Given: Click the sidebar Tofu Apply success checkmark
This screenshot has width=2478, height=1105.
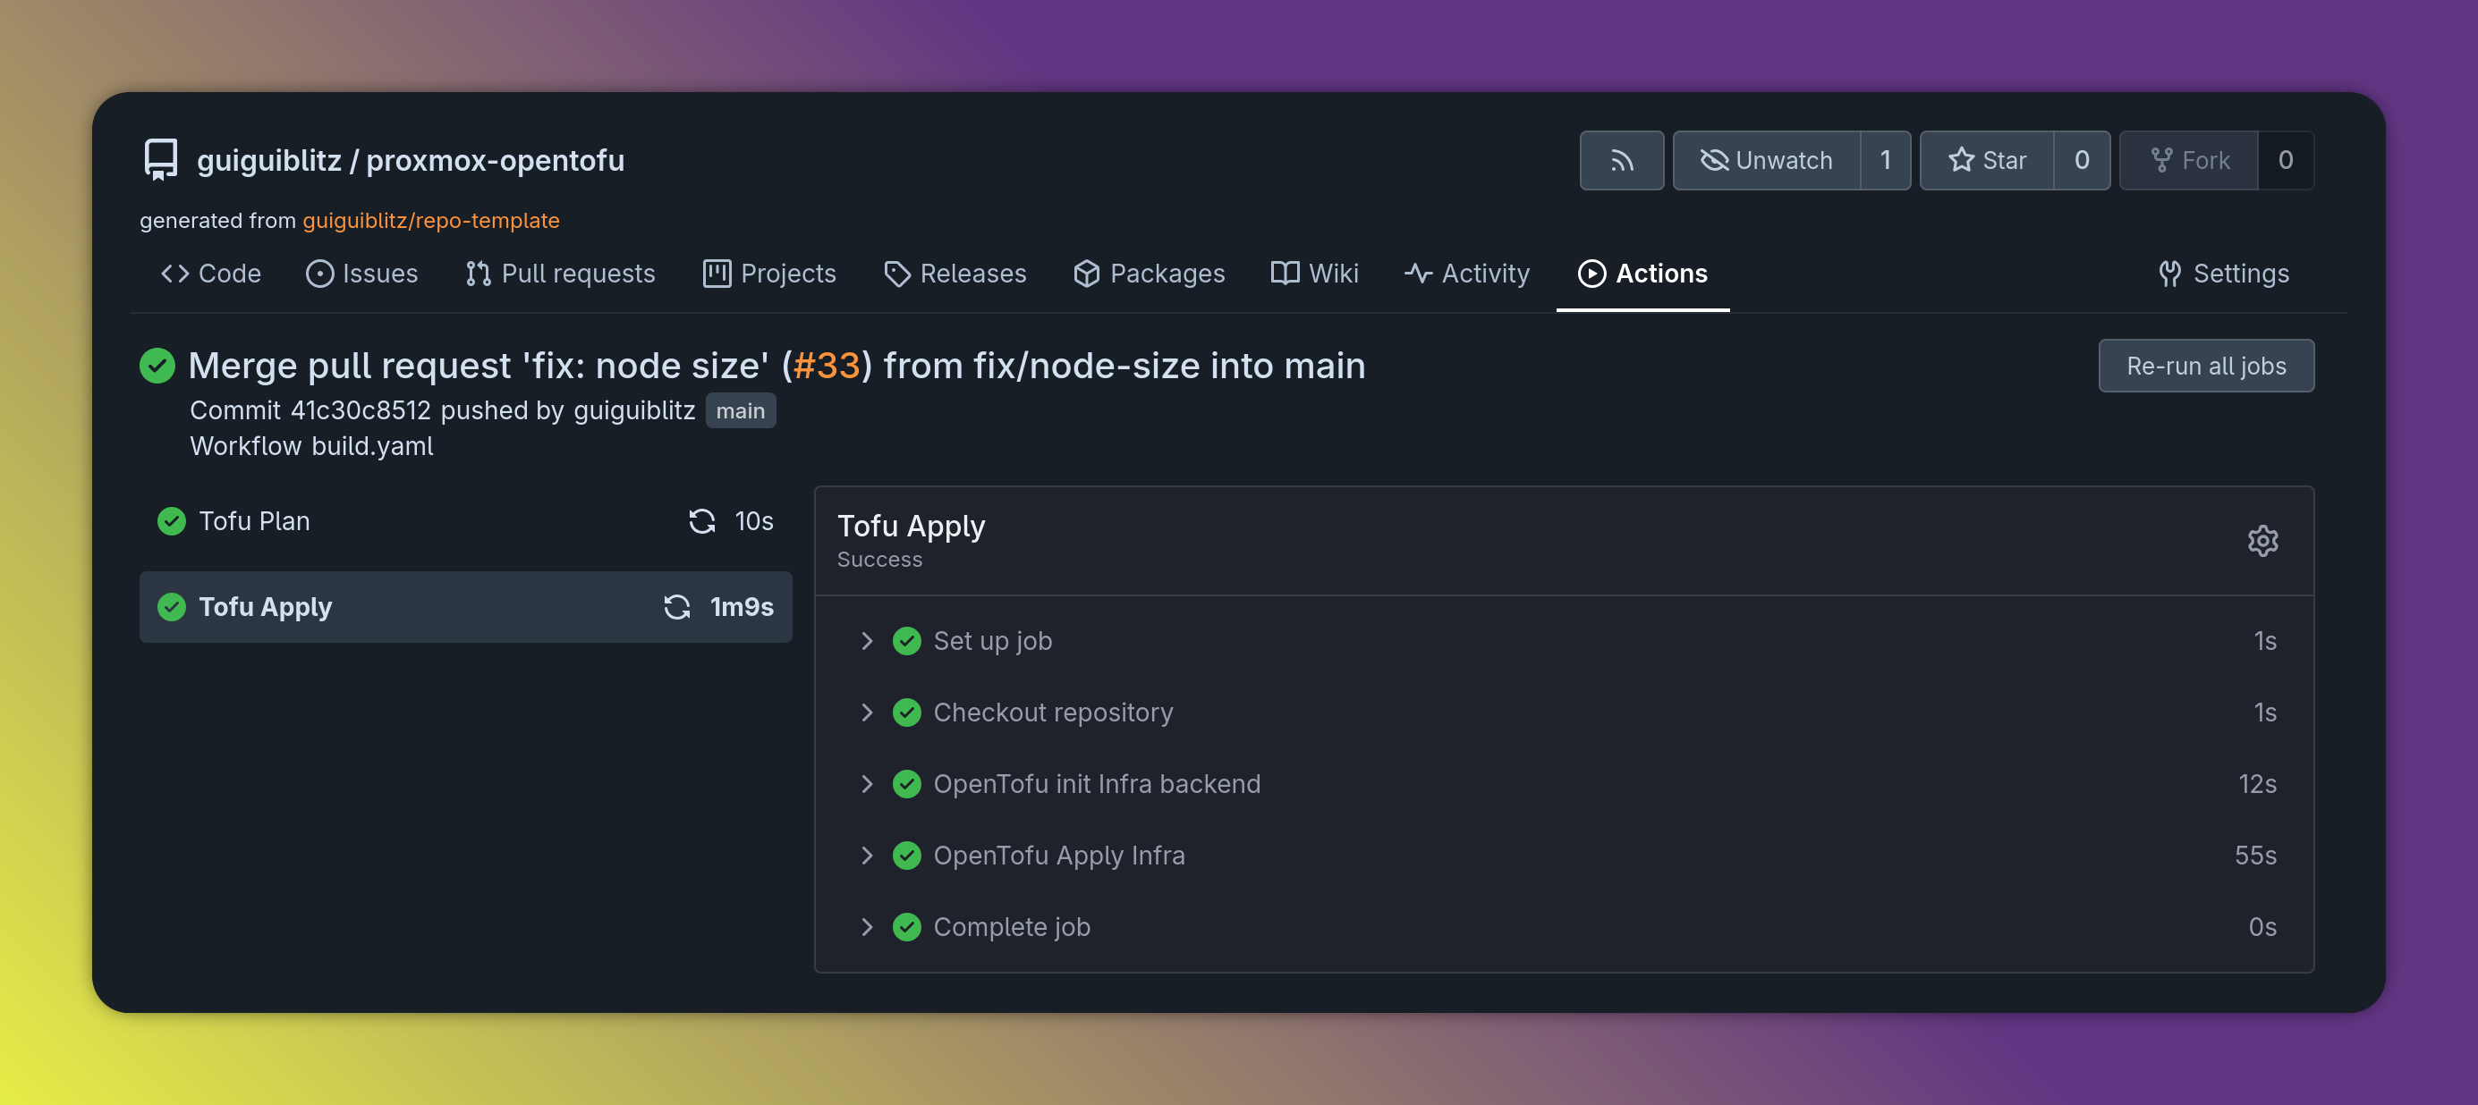Looking at the screenshot, I should click(x=171, y=607).
